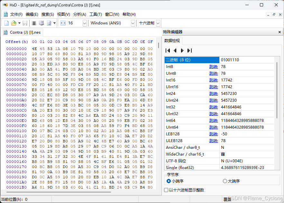The image size is (284, 203).
Task: Click 跳转 link in the Int8 row
Action: (214, 67)
